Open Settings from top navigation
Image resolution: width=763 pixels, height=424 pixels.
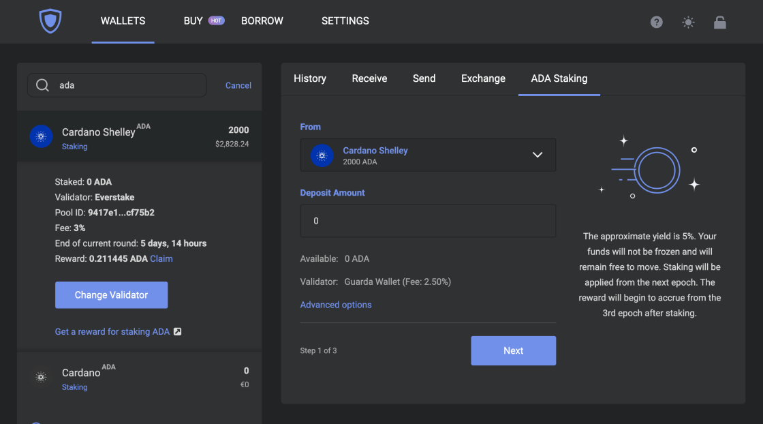point(345,21)
